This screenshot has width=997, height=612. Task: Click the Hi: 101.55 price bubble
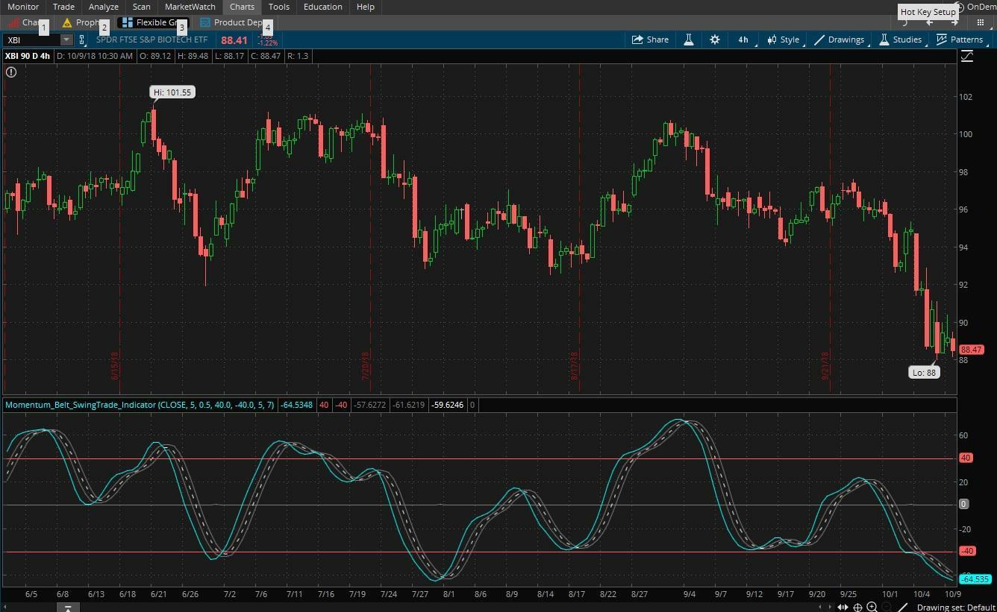point(172,92)
